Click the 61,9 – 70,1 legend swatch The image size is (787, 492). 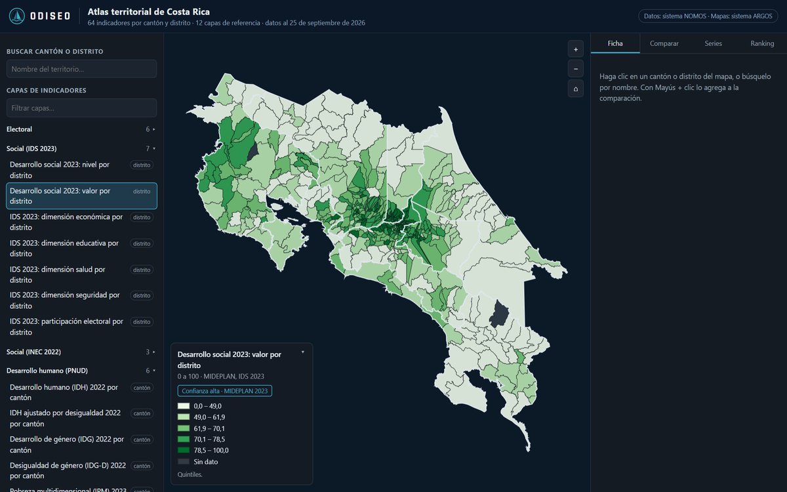point(183,428)
